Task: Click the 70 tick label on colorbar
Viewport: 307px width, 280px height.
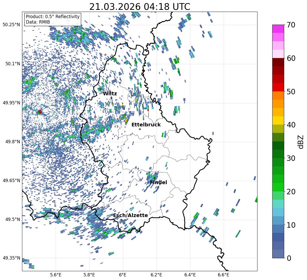Action: 292,25
